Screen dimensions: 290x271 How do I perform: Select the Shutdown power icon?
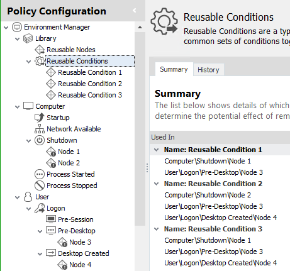pyautogui.click(x=40, y=140)
